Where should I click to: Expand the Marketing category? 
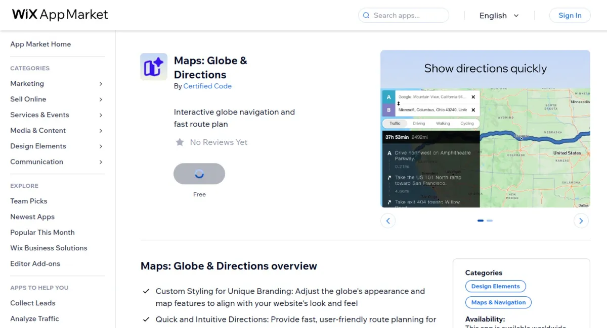click(101, 84)
